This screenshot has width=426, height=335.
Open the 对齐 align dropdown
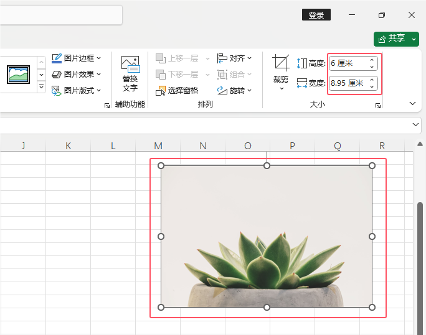[234, 58]
